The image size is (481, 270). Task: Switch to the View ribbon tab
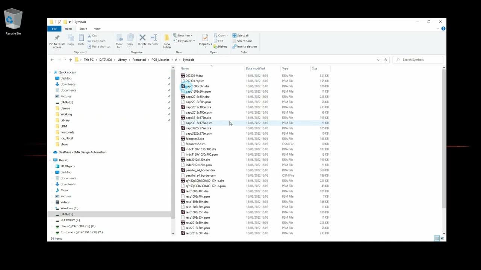(97, 29)
